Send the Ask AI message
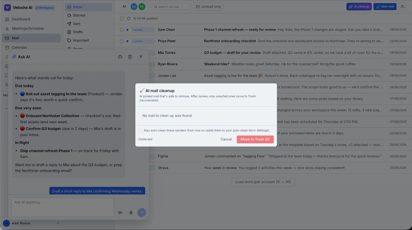 [x=142, y=212]
